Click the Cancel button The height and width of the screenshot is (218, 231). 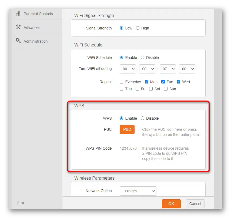(x=195, y=204)
